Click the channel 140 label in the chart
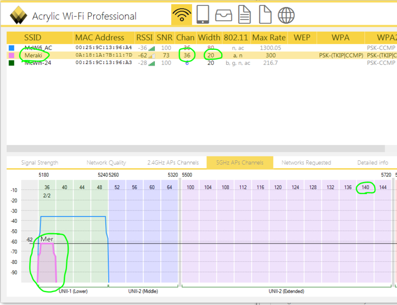397x305 pixels. [365, 187]
